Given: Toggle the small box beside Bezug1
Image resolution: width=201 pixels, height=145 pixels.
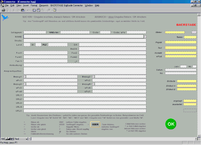Looking at the screenshot, I should (x=25, y=77).
